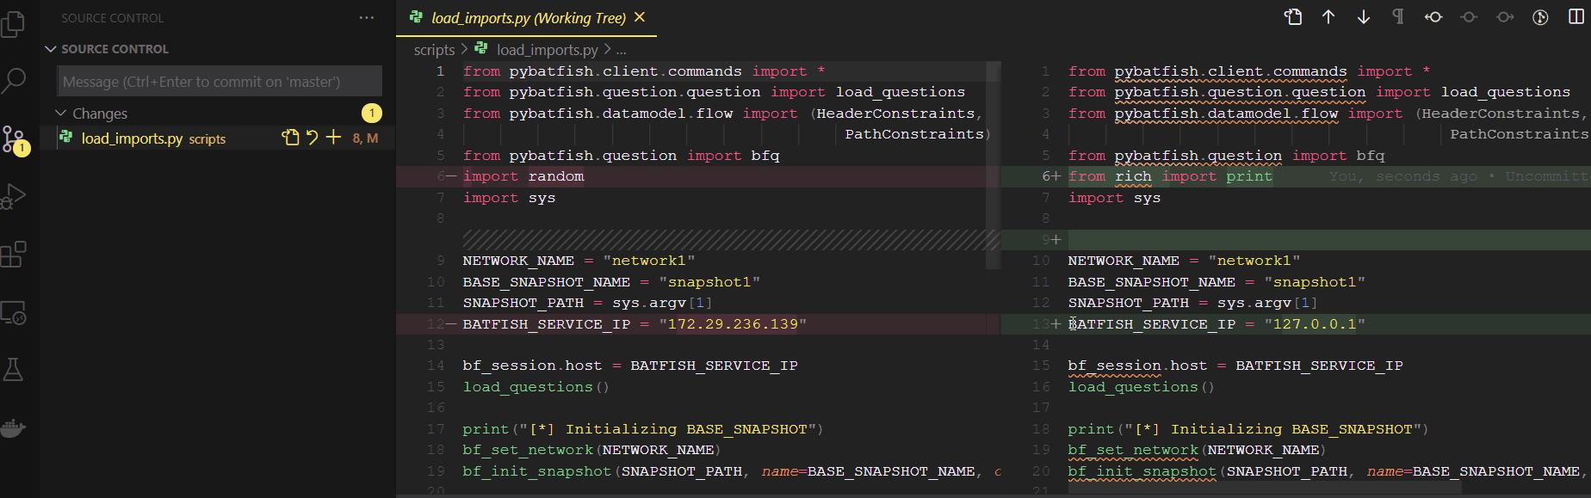Viewport: 1591px width, 498px height.
Task: Click Changes count badge showing 1
Action: [372, 113]
